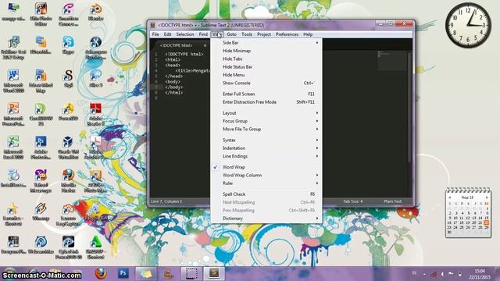This screenshot has width=500, height=281.
Task: Select Enter Distraction Free Mode
Action: pyautogui.click(x=266, y=102)
